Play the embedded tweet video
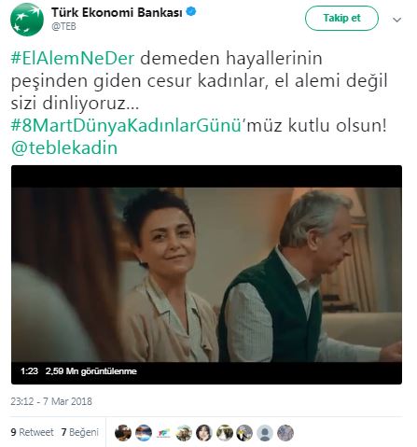 (206, 274)
